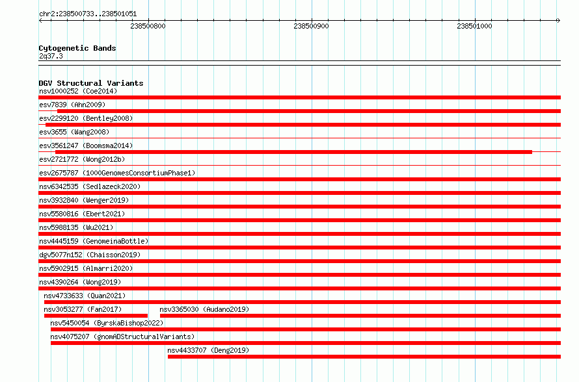Click nsv3365030 (Audano2019) label
The image size is (579, 382).
[x=204, y=309]
